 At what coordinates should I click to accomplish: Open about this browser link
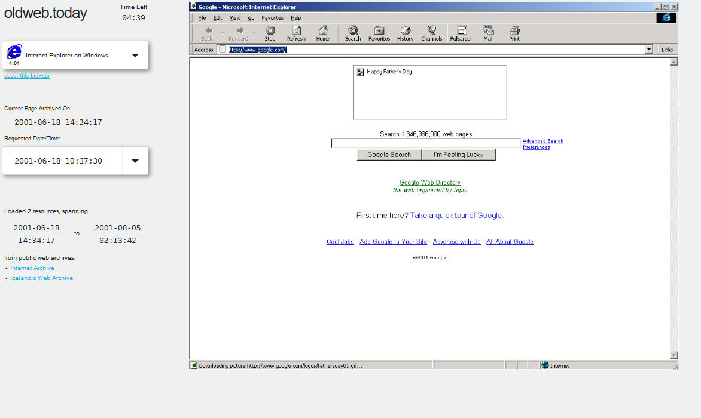click(27, 76)
